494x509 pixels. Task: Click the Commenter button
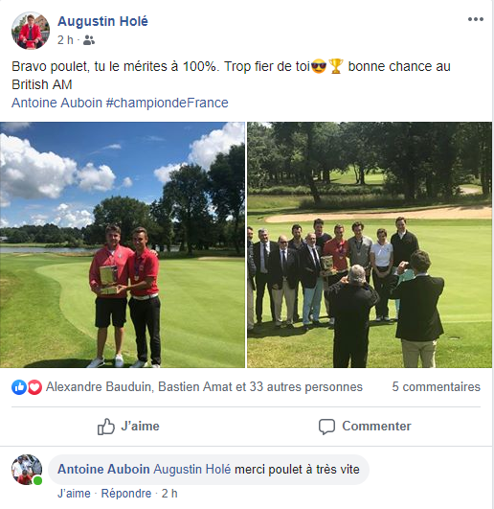pos(365,427)
